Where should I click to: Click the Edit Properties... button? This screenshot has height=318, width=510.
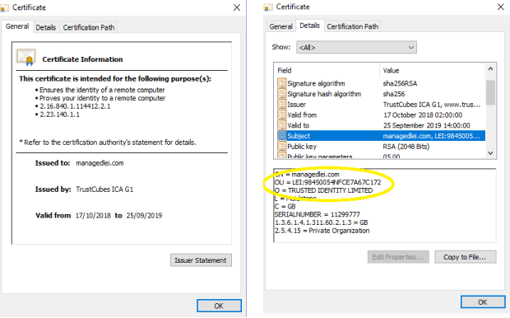point(398,257)
